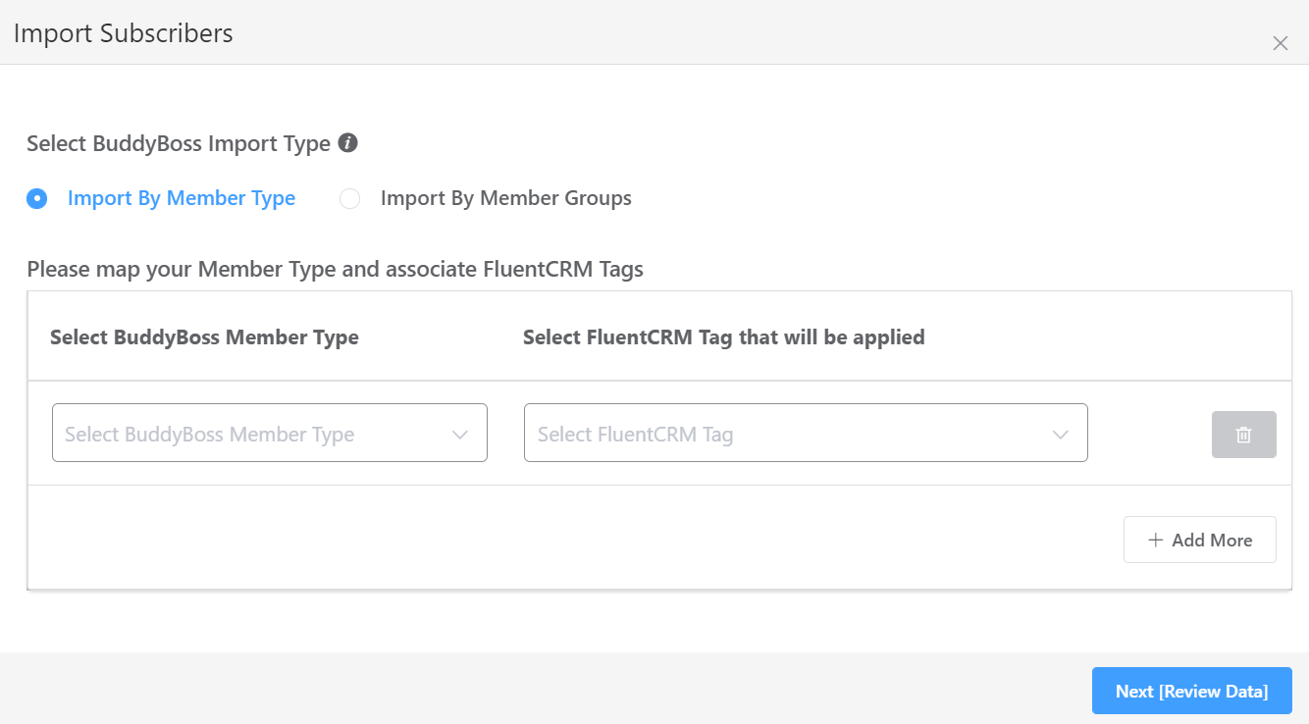Click the Please map your Member Type instruction text
The width and height of the screenshot is (1309, 724).
[x=335, y=269]
